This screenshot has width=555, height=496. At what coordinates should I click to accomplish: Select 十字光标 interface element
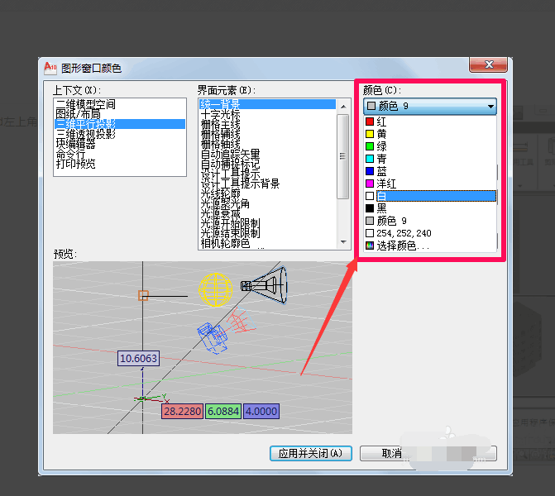click(x=220, y=115)
